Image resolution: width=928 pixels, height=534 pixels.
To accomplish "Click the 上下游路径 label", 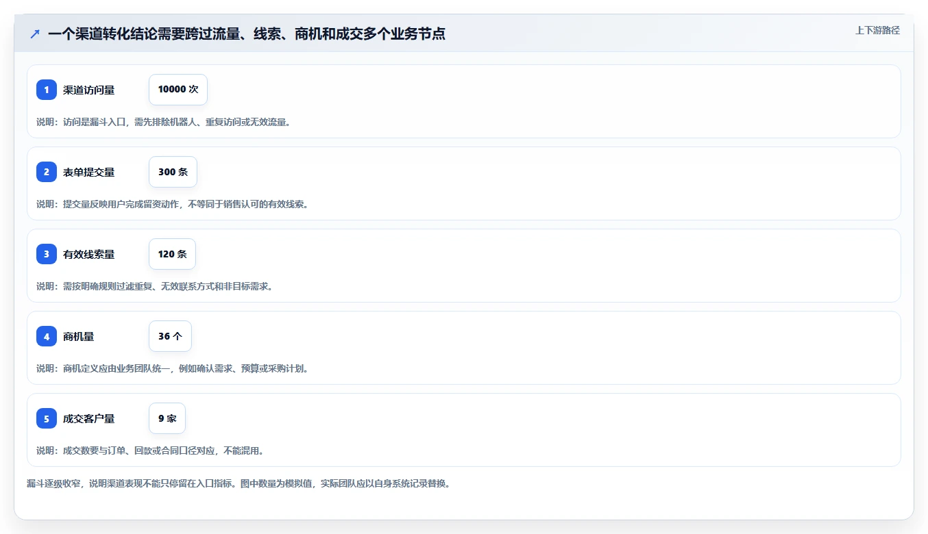I will point(877,30).
